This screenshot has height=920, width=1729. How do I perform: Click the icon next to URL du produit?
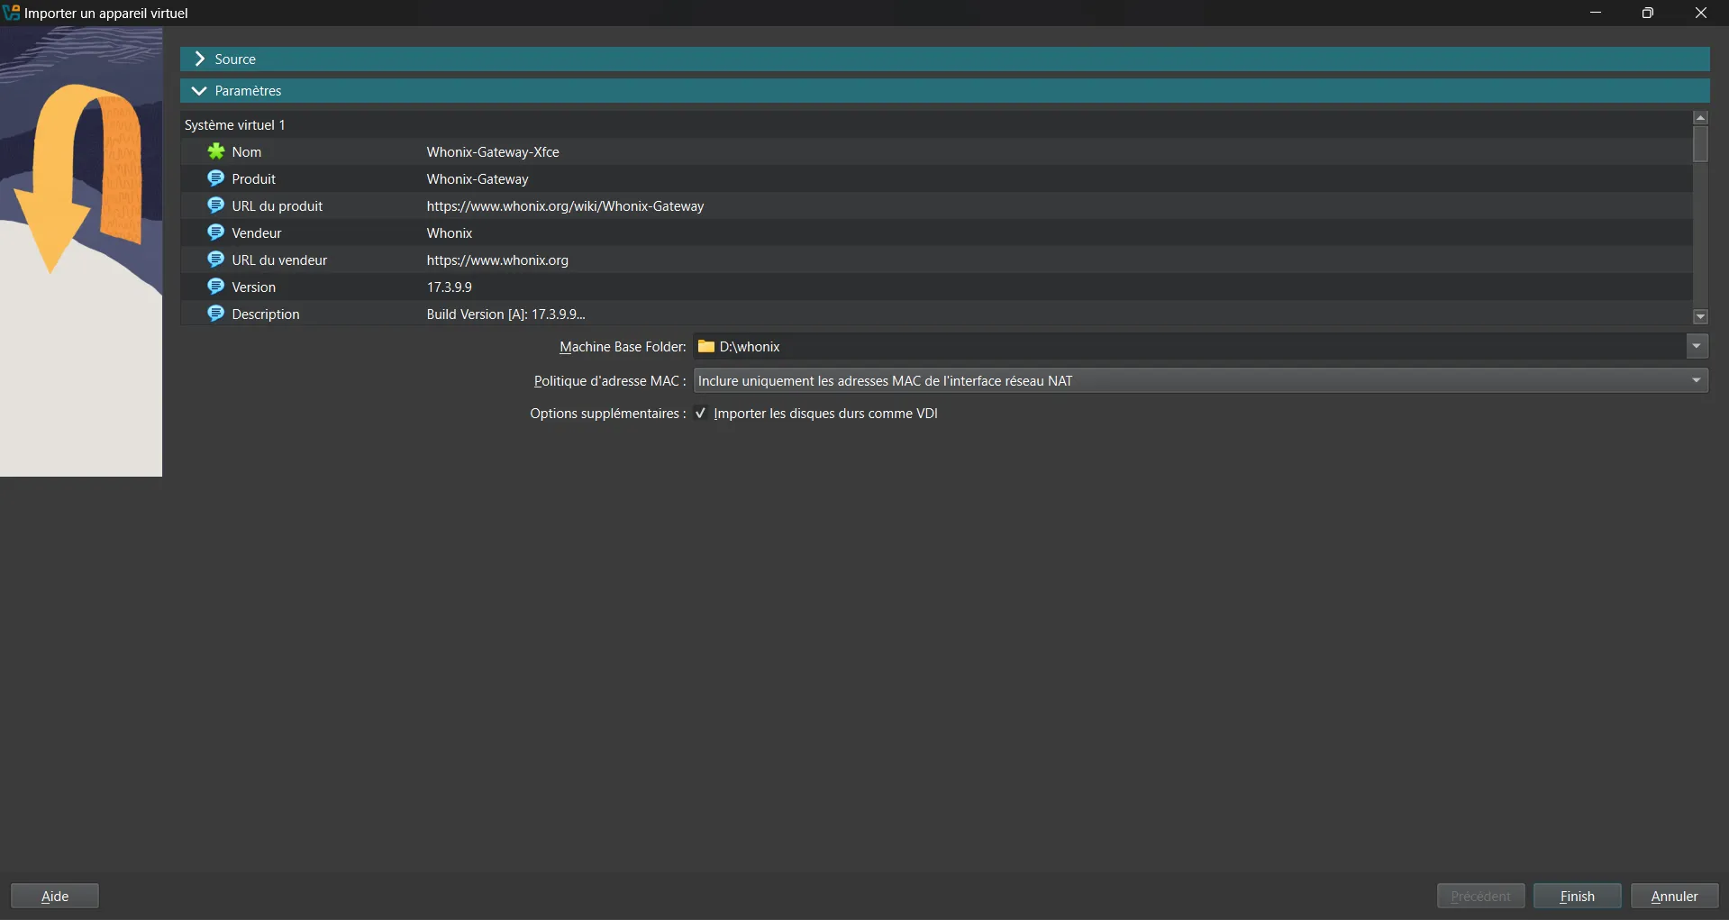[216, 205]
